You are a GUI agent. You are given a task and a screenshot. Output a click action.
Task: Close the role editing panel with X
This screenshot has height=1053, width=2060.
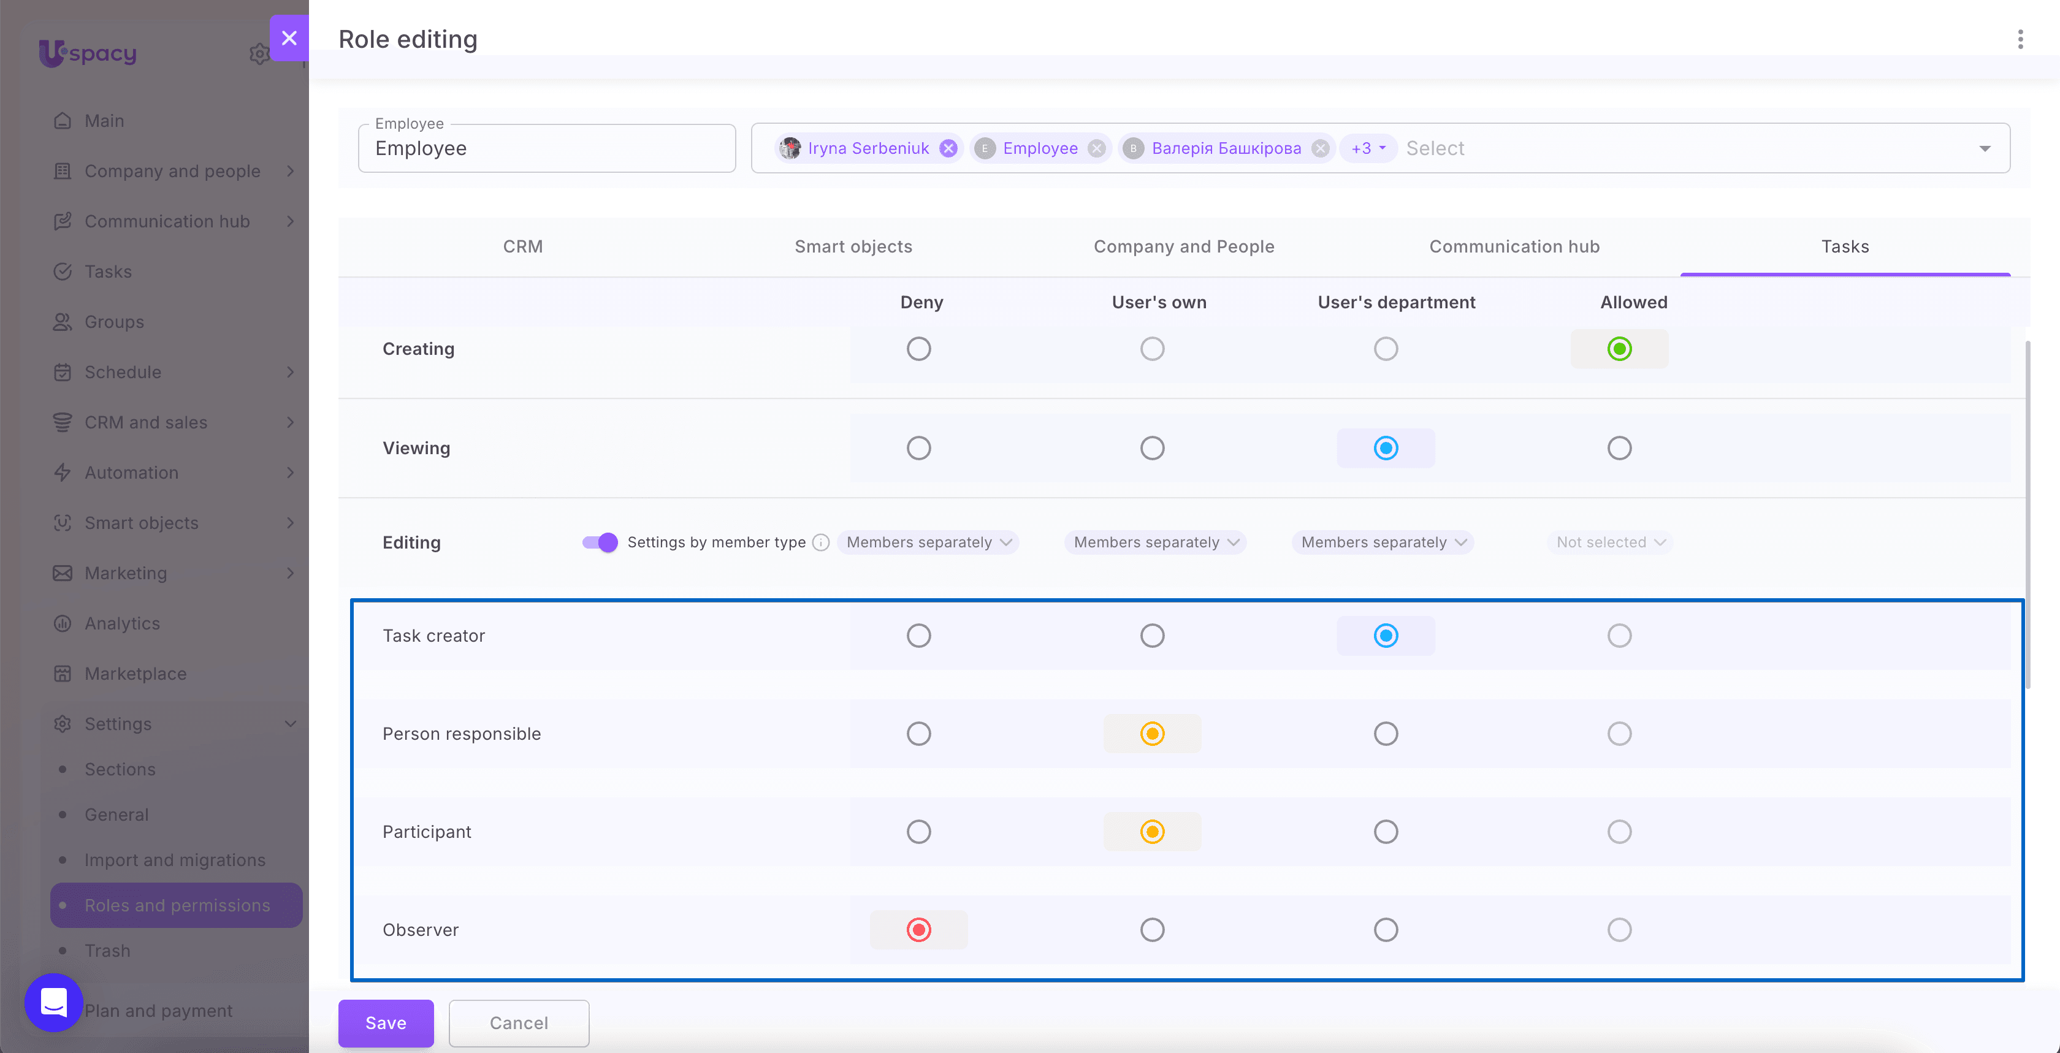tap(289, 37)
